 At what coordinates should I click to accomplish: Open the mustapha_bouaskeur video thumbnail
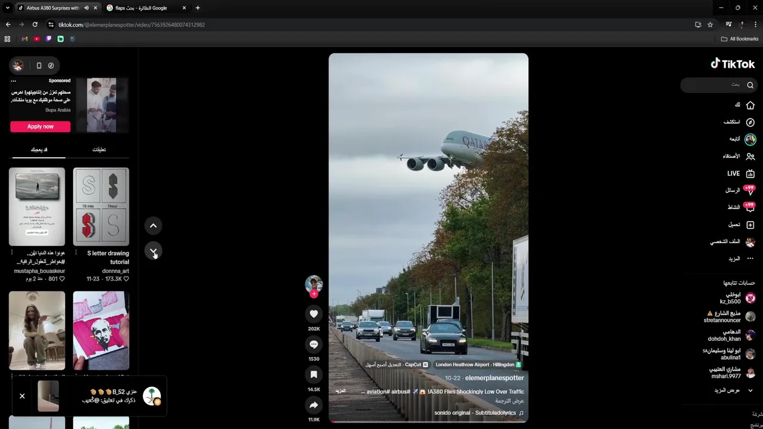37,207
